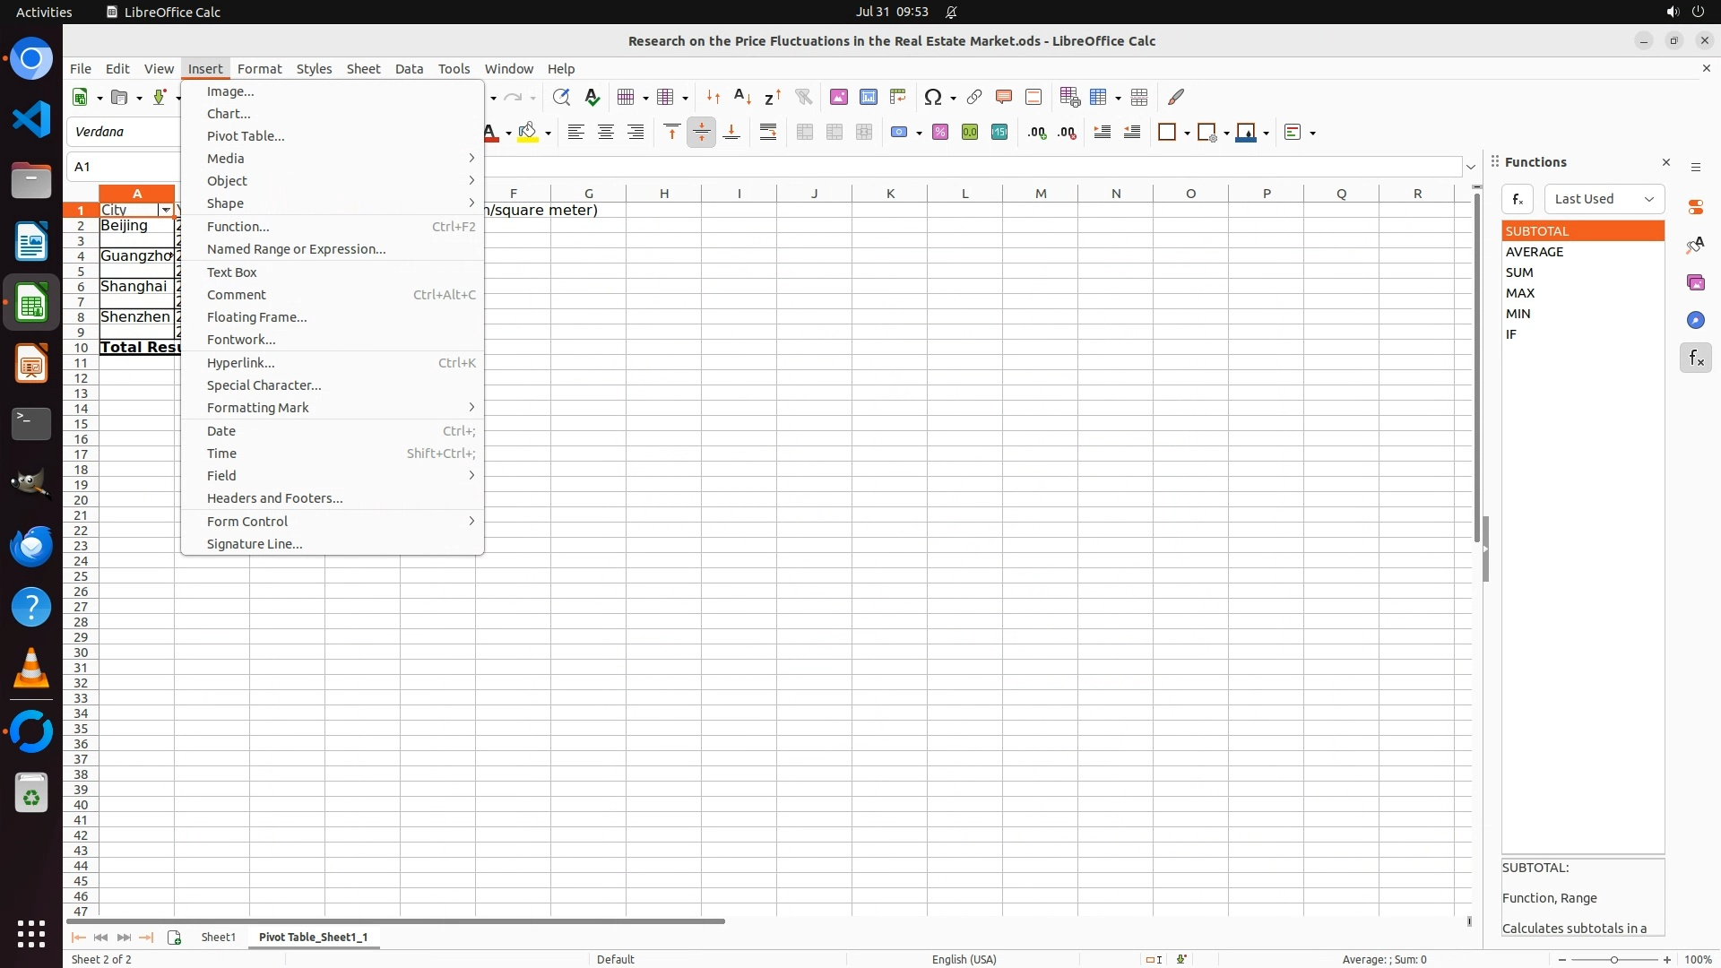Click Hyperlink... menu entry
Screen dimensions: 1721x968
[x=240, y=363]
